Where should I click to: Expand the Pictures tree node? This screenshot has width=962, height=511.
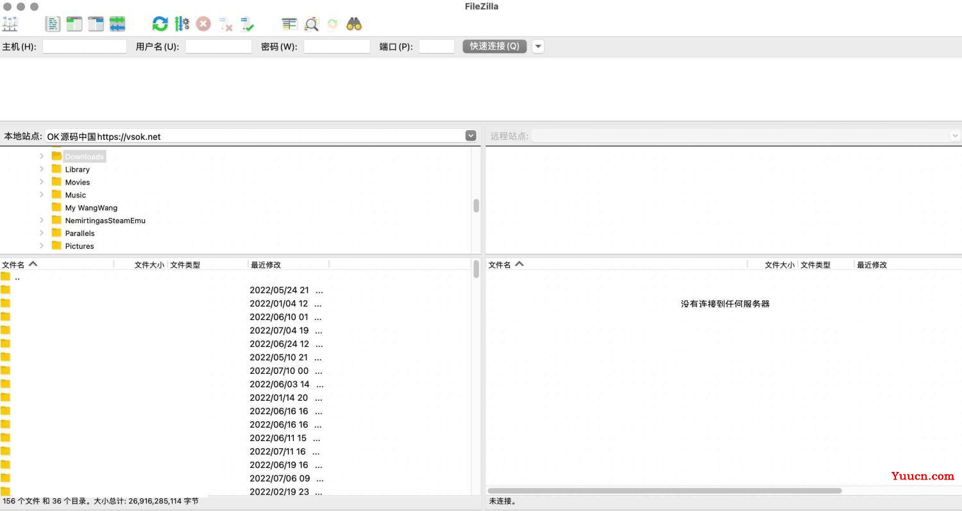click(42, 246)
